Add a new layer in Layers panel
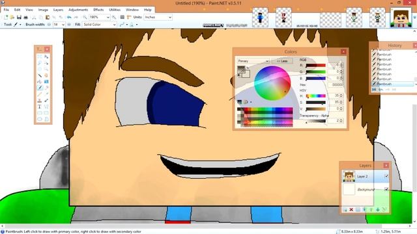 click(x=345, y=209)
